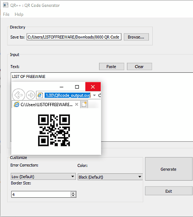Decrease Border Size with down arrow
The image size is (193, 217).
click(73, 196)
